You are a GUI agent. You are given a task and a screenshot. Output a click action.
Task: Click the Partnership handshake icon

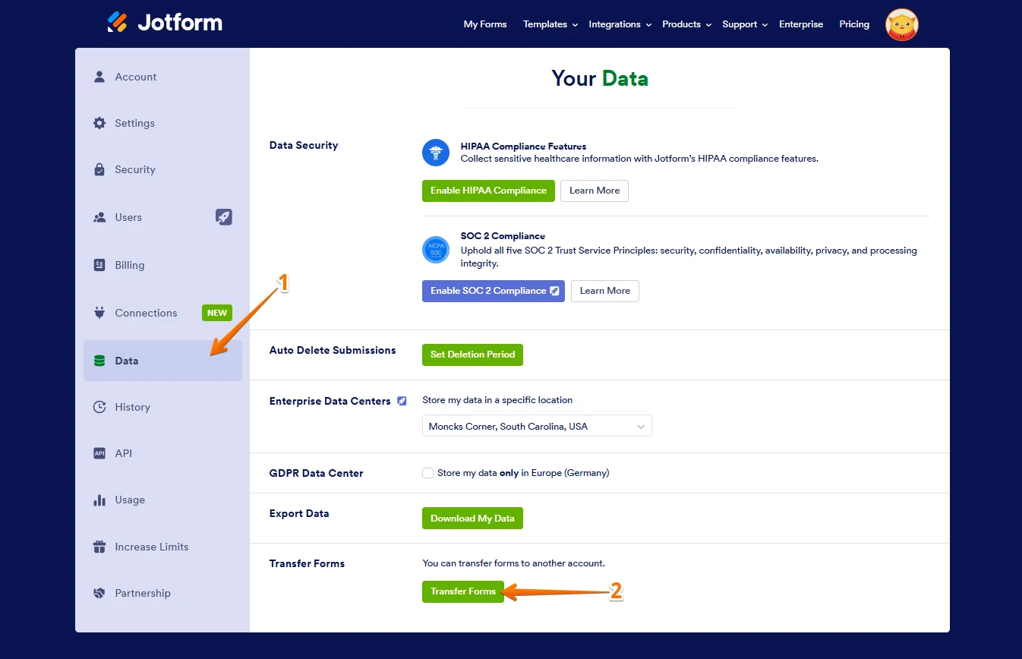[99, 593]
